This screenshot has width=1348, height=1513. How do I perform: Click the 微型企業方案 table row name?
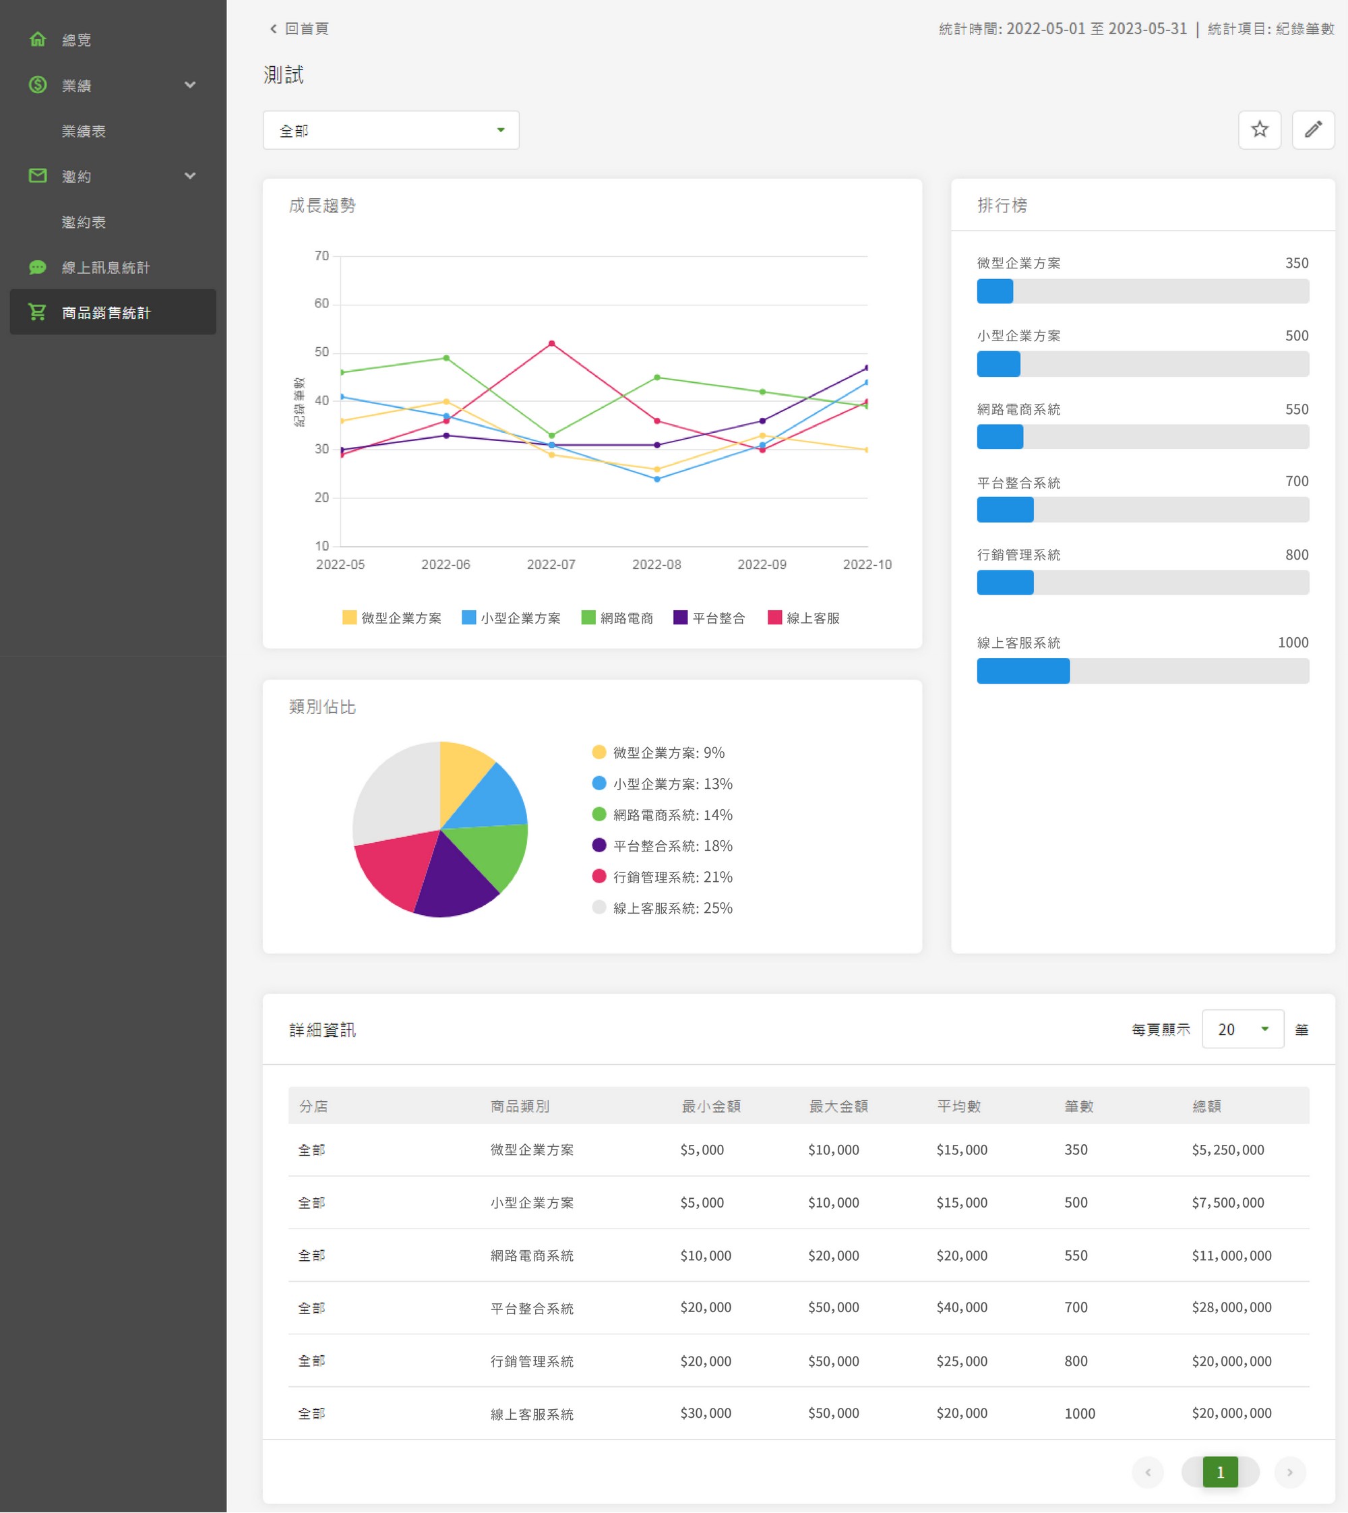pyautogui.click(x=532, y=1149)
